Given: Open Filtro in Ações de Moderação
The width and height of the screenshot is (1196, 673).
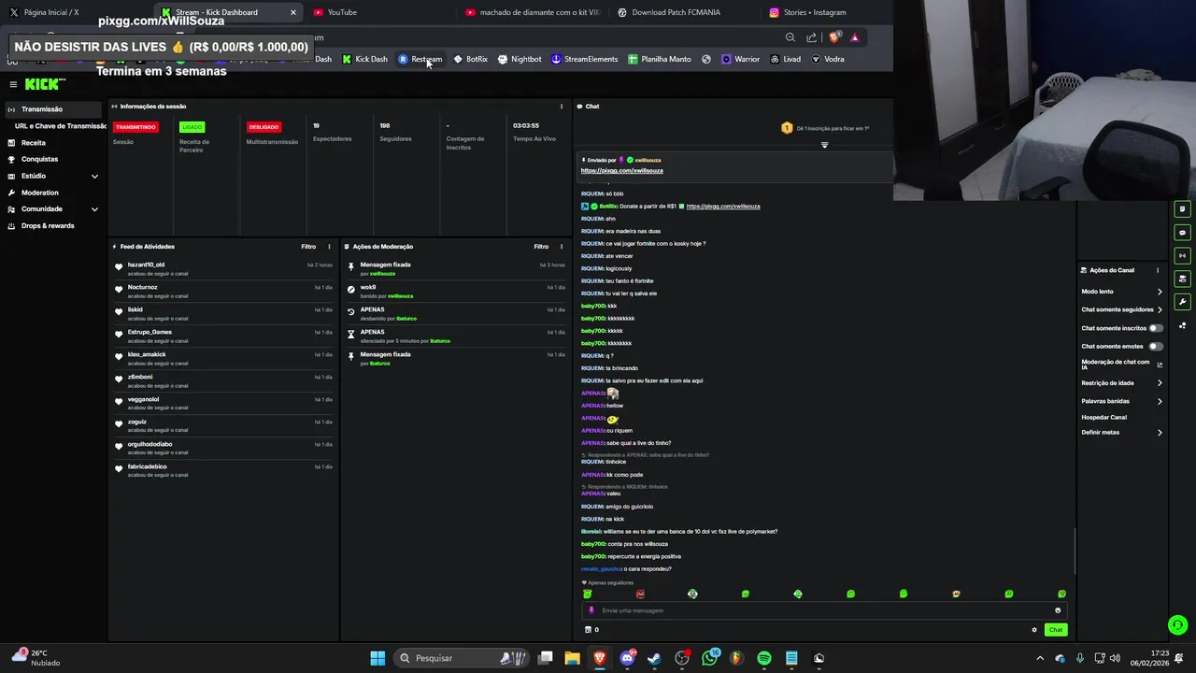Looking at the screenshot, I should pyautogui.click(x=541, y=247).
